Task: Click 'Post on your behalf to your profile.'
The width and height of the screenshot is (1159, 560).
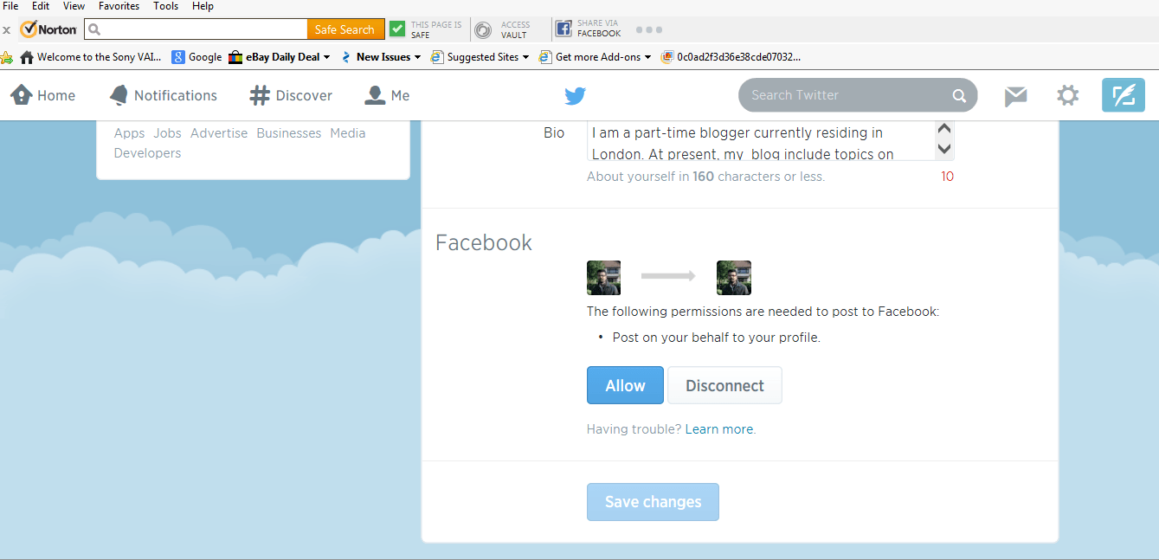Action: pyautogui.click(x=716, y=338)
